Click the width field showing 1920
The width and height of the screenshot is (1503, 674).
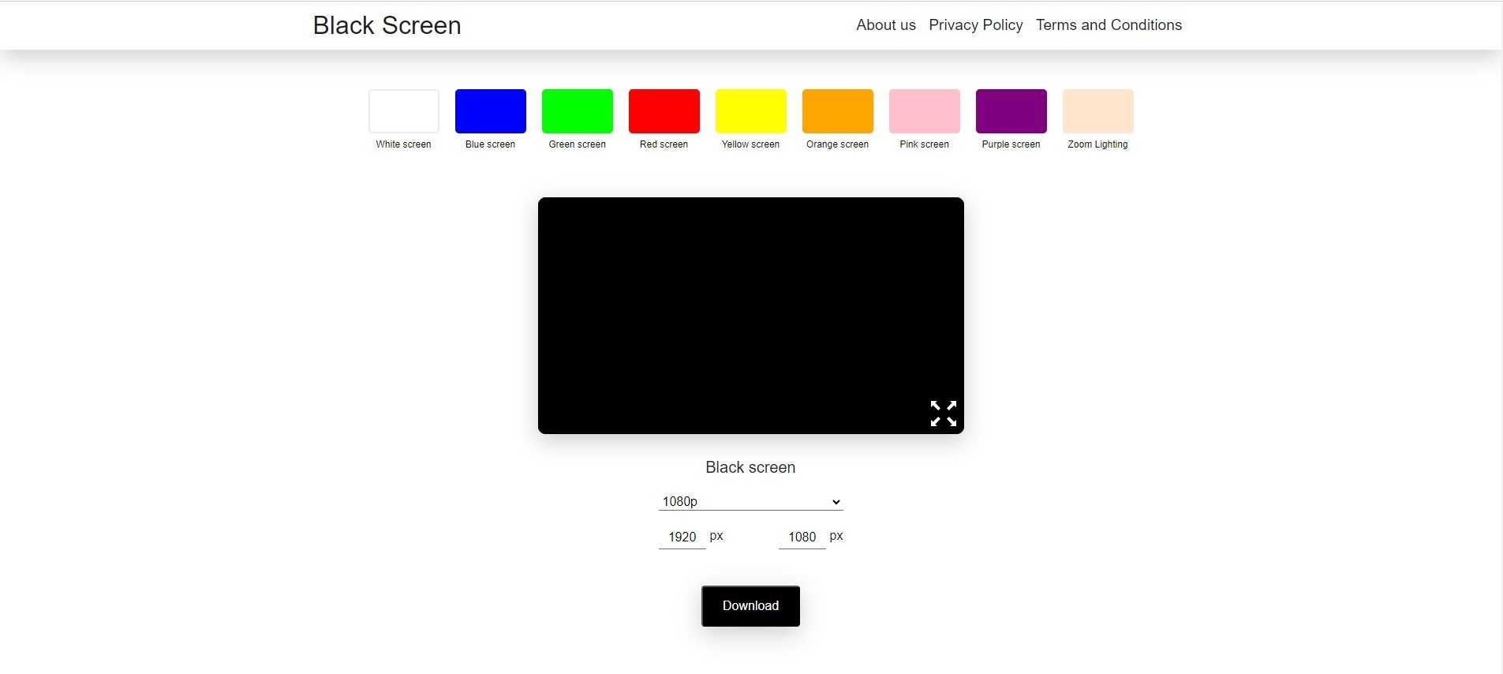(682, 537)
